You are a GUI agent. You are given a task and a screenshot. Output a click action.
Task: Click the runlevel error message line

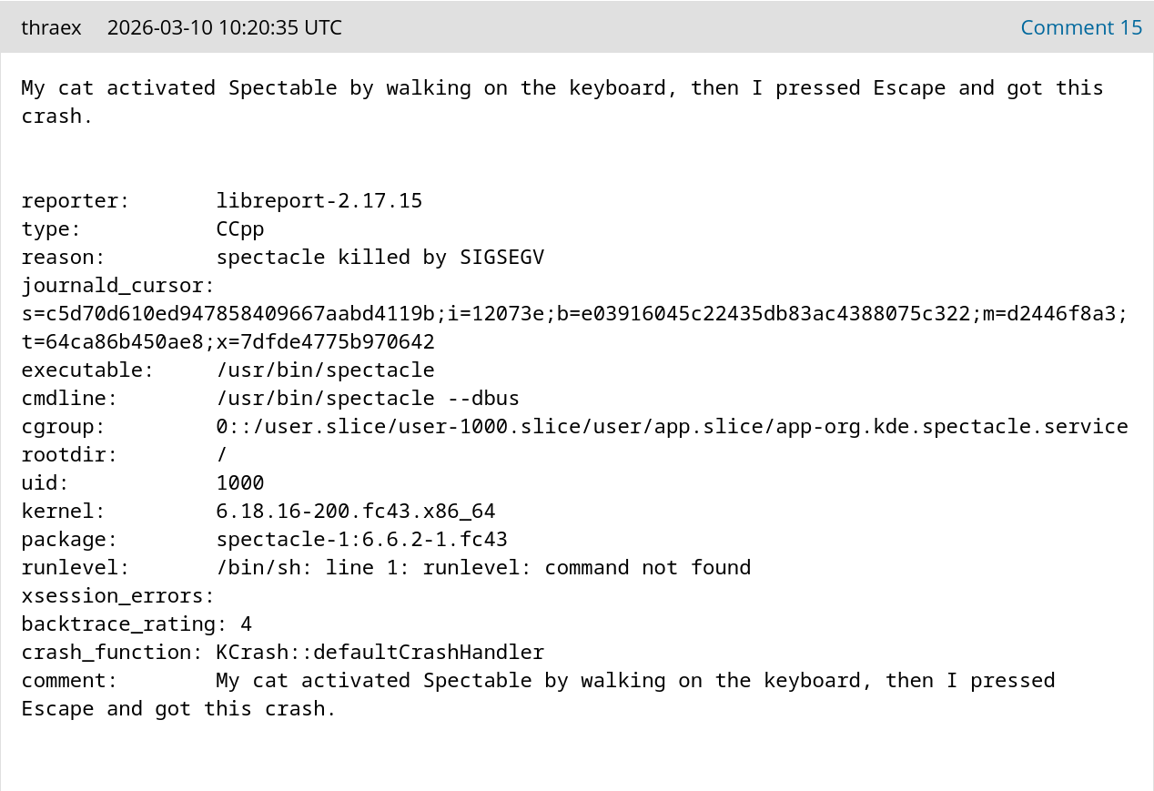click(482, 567)
